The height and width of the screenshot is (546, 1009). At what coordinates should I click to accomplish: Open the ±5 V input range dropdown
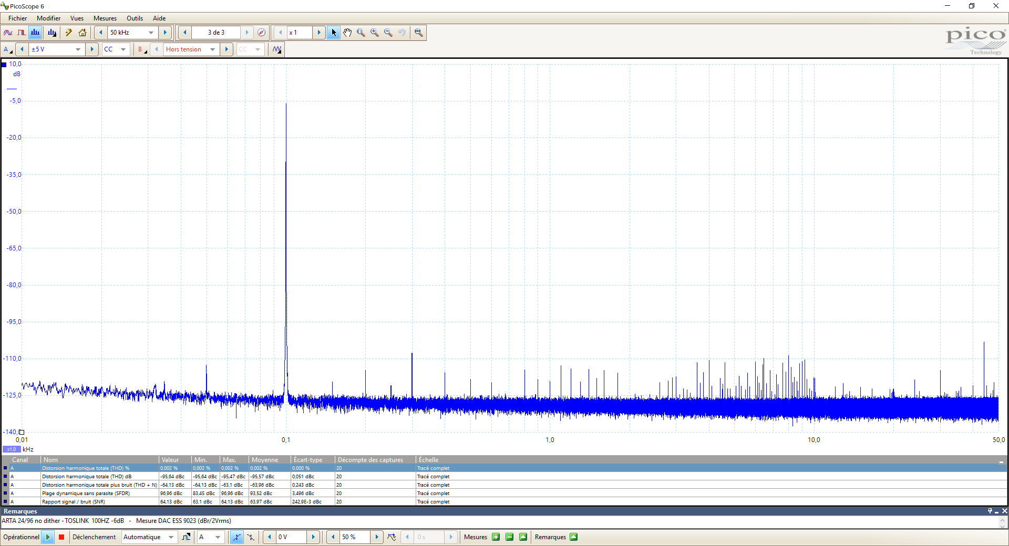pyautogui.click(x=78, y=49)
